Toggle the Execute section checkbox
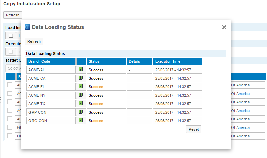Image resolution: width=267 pixels, height=158 pixels. pos(11,52)
